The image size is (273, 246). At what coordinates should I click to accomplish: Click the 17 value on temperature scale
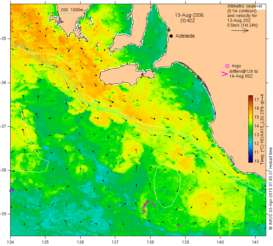[x=257, y=99]
